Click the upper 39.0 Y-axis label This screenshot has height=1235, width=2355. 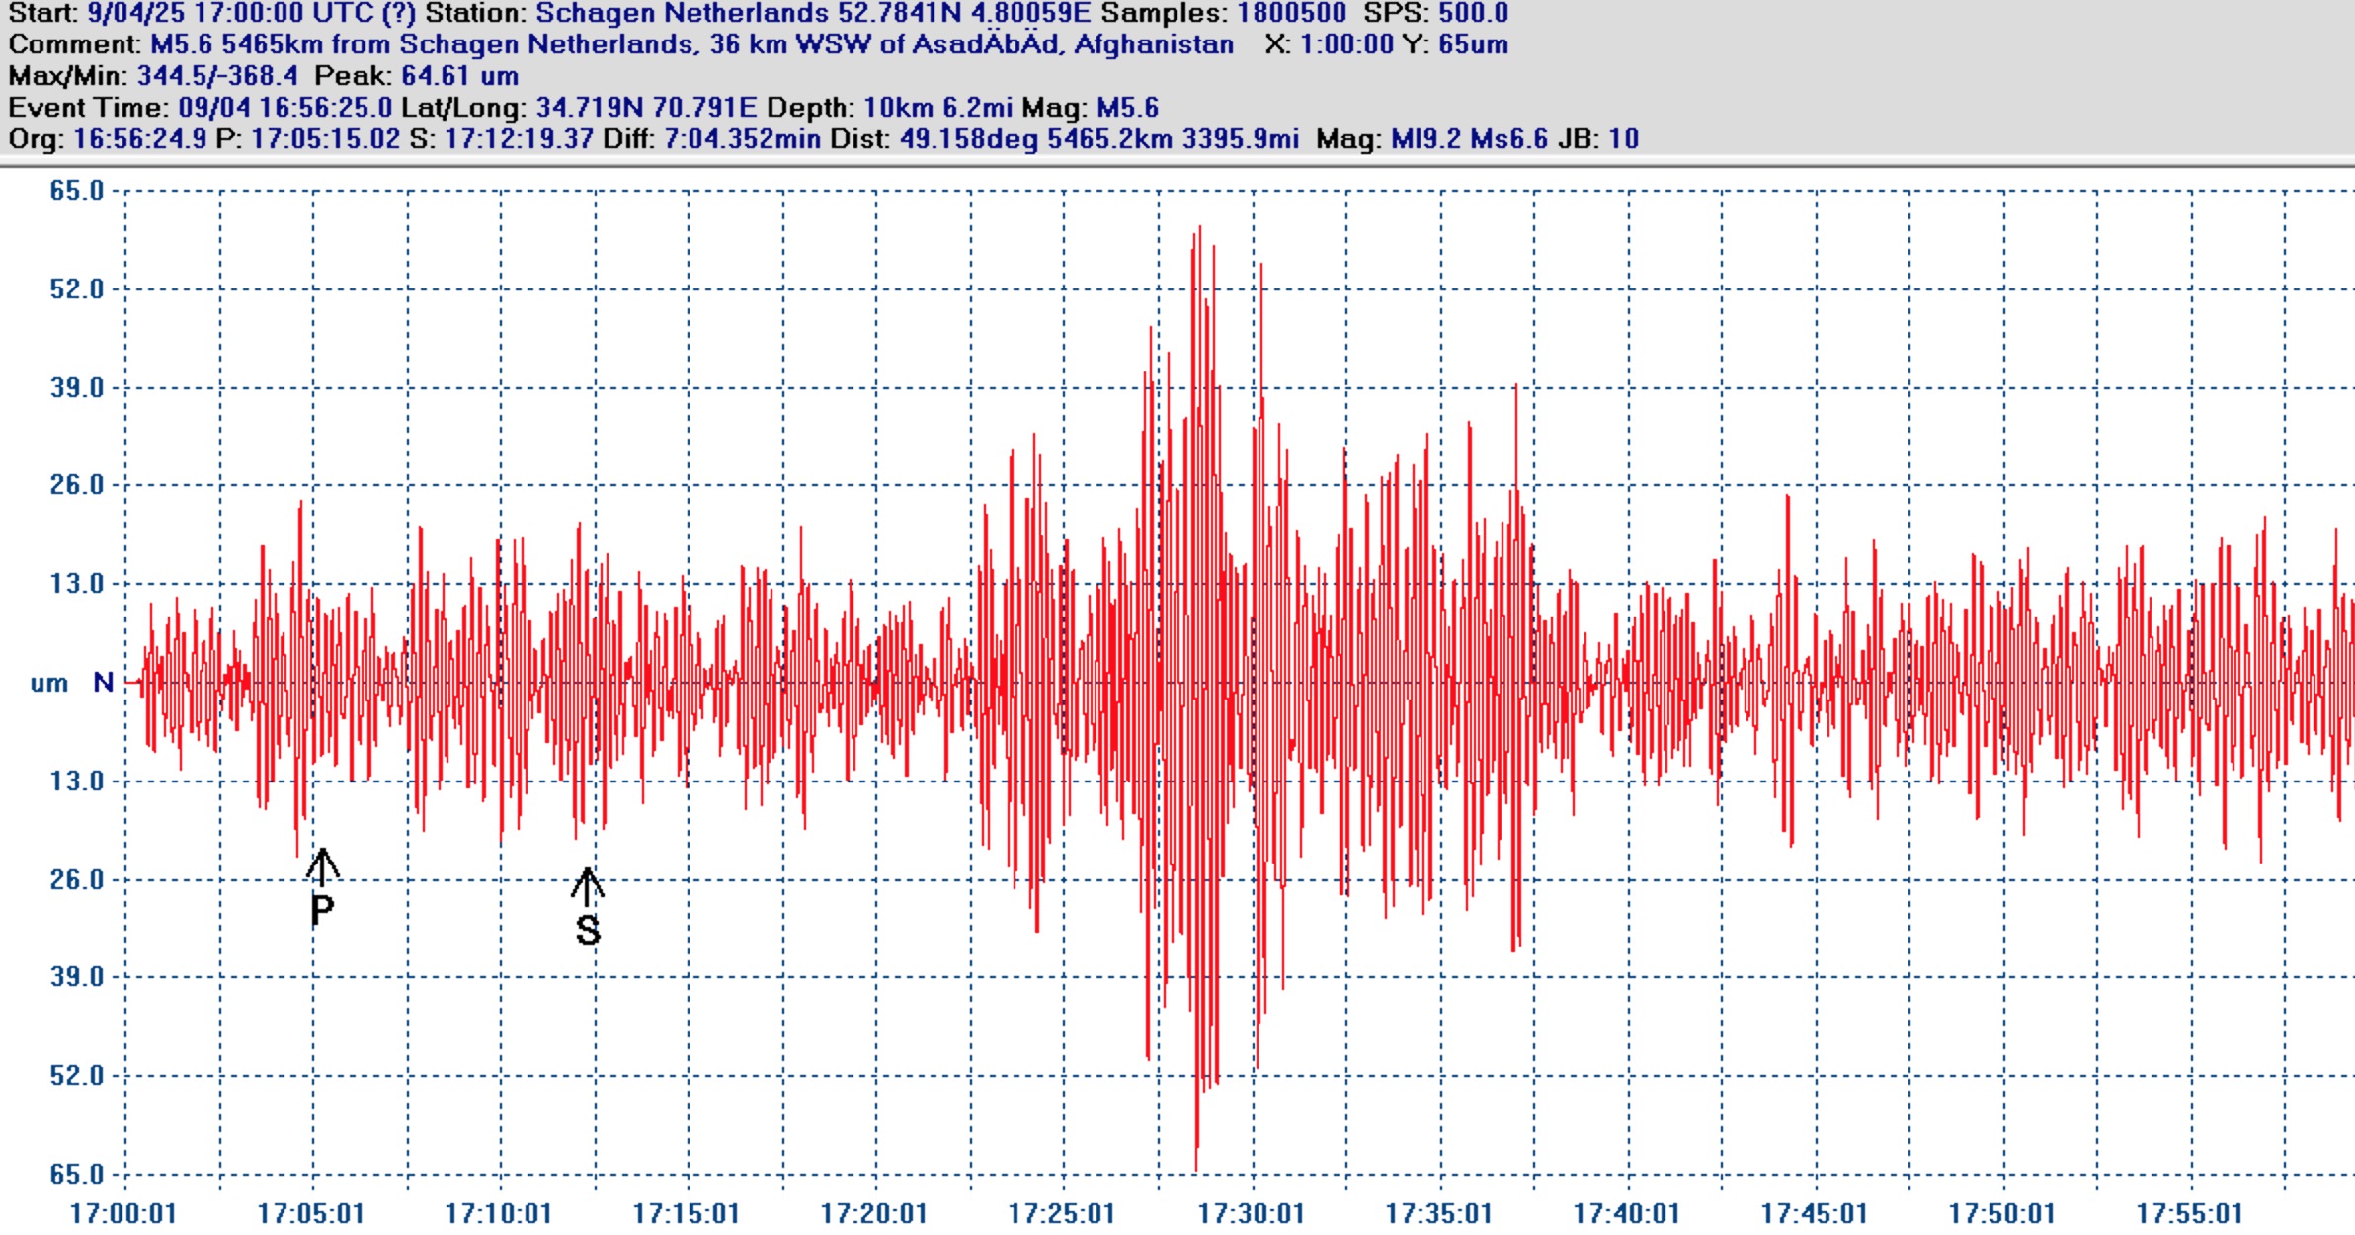77,388
